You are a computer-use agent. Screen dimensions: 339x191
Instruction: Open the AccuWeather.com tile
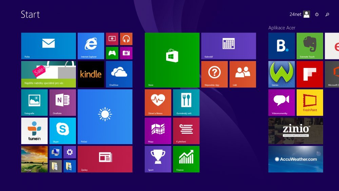296,159
